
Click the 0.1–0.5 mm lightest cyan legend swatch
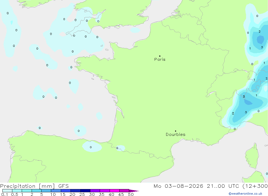coord(7,191)
